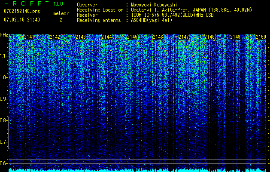Click the time marker 2143
The image size is (270, 172).
[81, 37]
